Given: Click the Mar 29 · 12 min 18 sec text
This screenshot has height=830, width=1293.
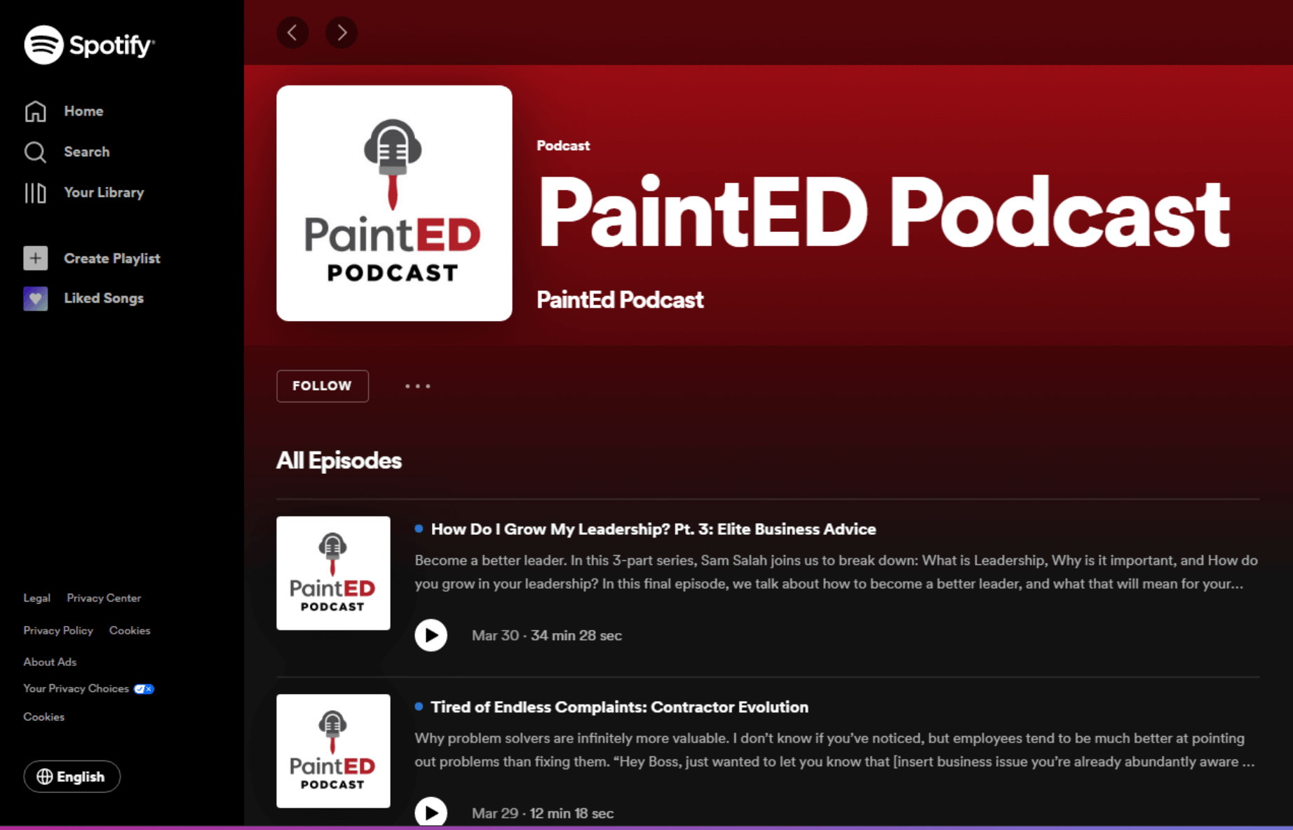Looking at the screenshot, I should click(x=543, y=813).
